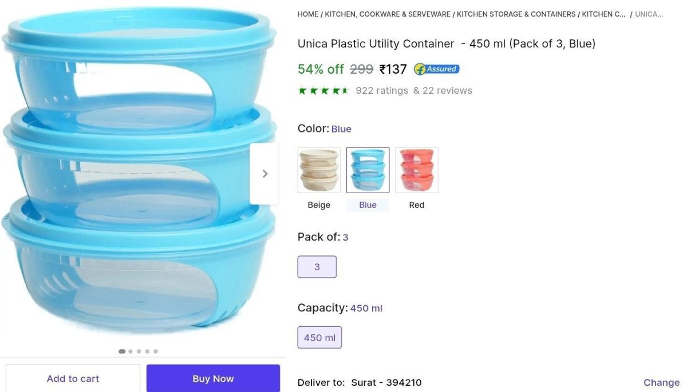Click the star rating icons
This screenshot has height=392, width=687.
[x=323, y=90]
